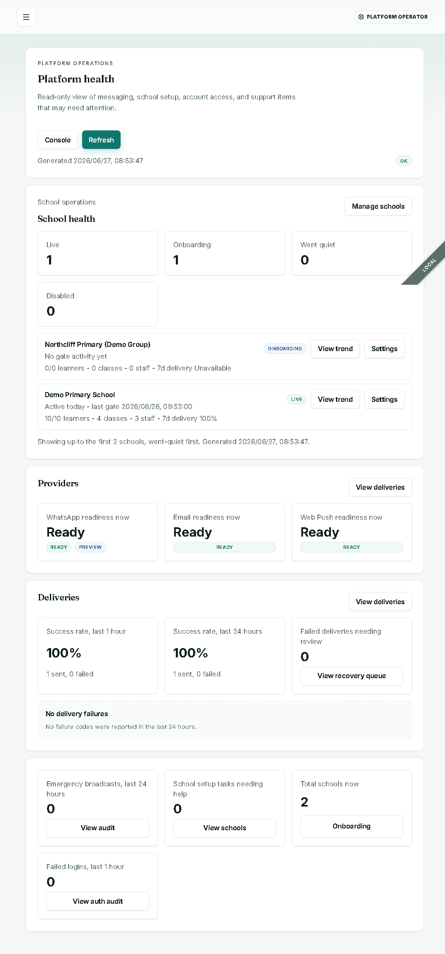445x954 pixels.
Task: Click 'Showing up to the first 2 schools' note
Action: coord(174,442)
